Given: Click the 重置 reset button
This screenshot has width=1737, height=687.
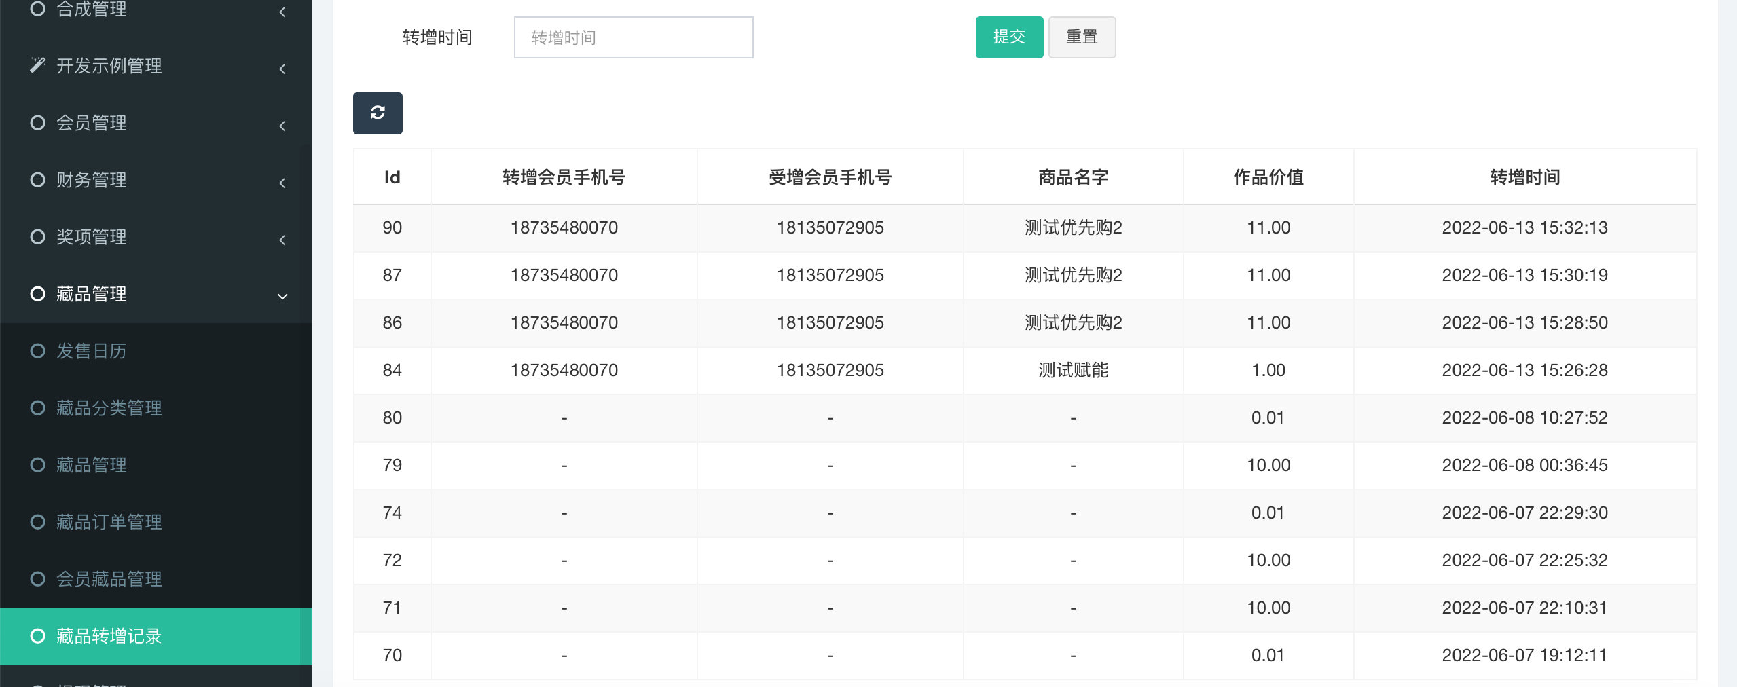Looking at the screenshot, I should tap(1082, 37).
